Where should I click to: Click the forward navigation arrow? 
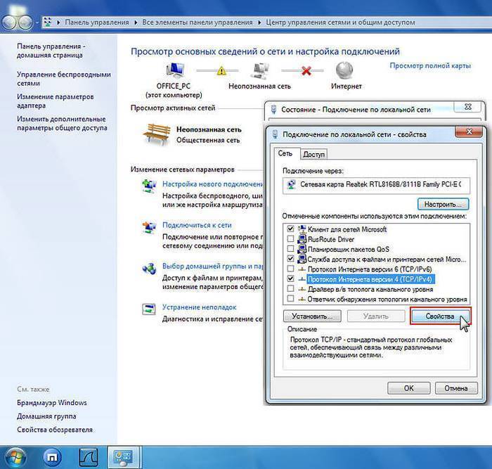(x=25, y=23)
